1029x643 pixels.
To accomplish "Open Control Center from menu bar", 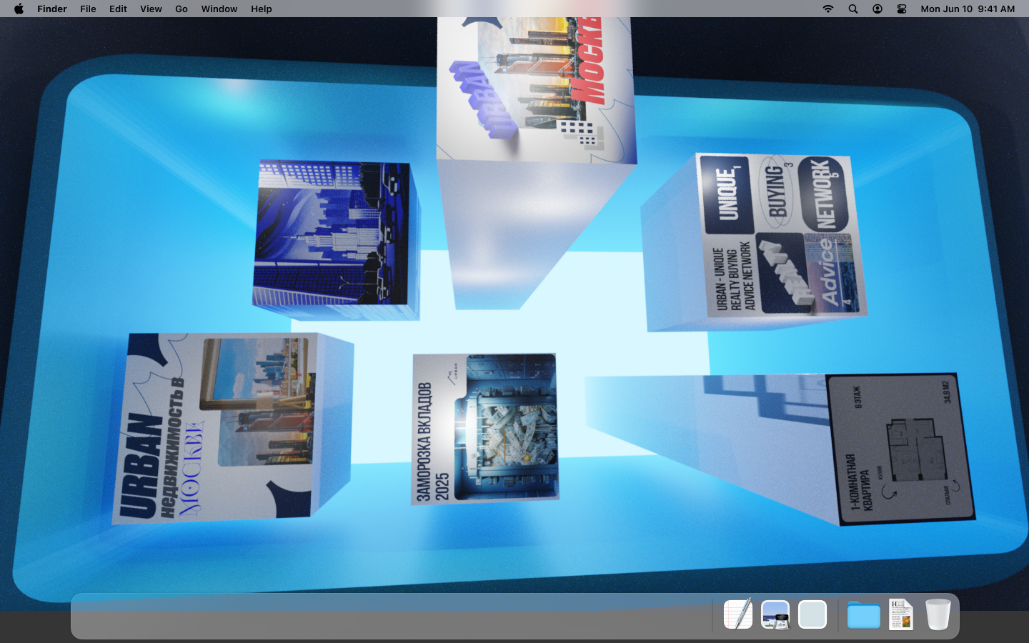I will coord(902,9).
